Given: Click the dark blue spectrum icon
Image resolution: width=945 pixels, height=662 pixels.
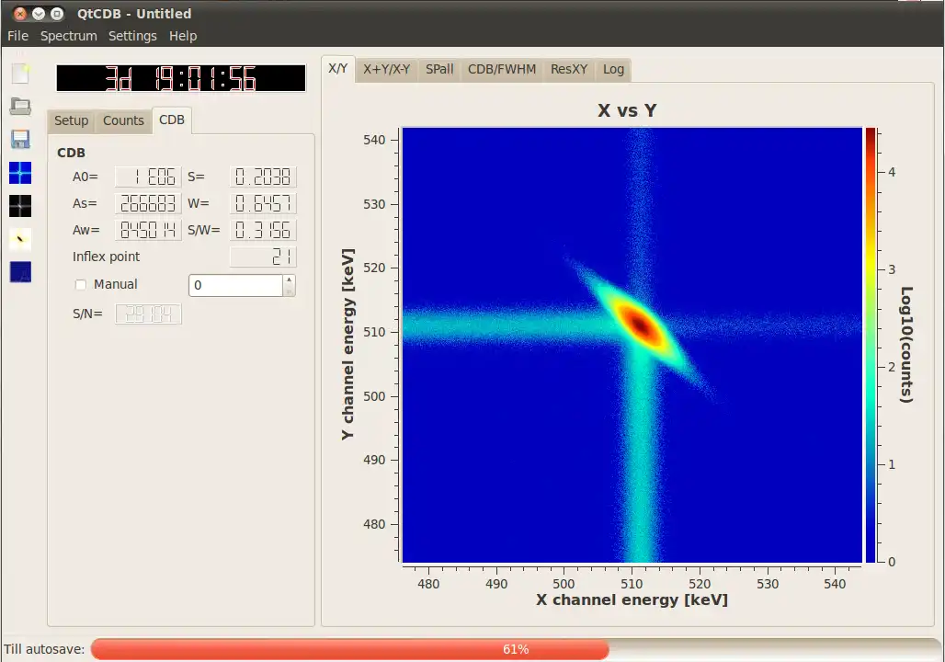Looking at the screenshot, I should point(20,272).
